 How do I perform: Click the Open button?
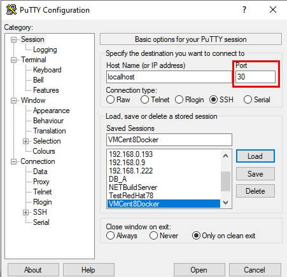tap(199, 270)
